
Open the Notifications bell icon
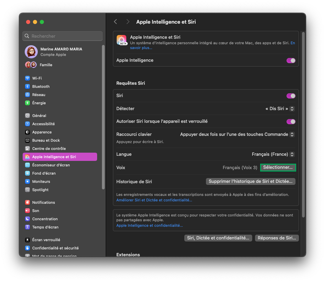pos(27,202)
